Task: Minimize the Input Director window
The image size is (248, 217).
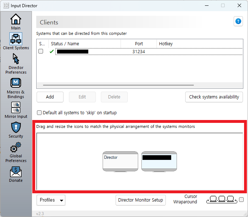Action: tap(207, 5)
